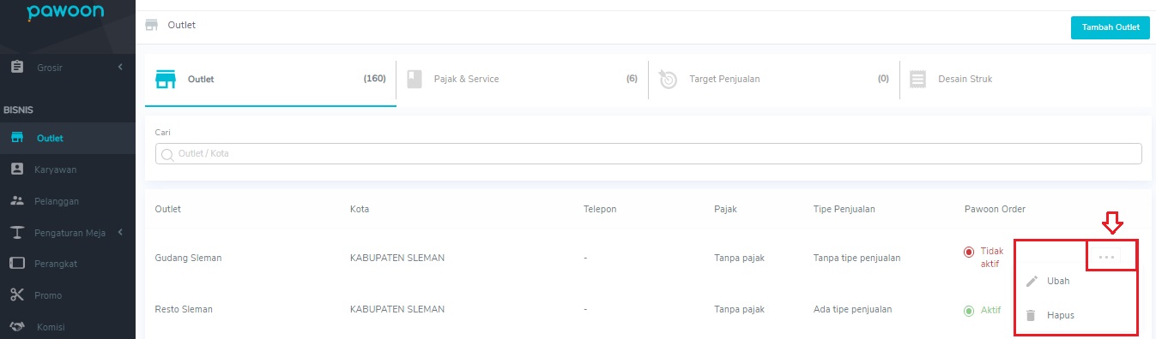The height and width of the screenshot is (339, 1156).
Task: Choose Ubah from the context menu
Action: point(1058,281)
